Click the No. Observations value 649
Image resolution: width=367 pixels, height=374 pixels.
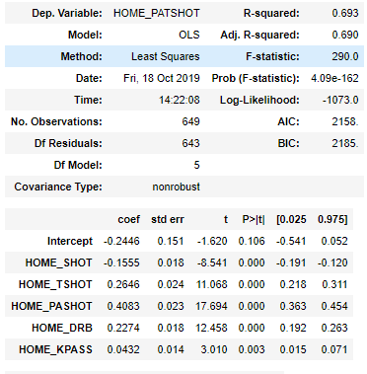190,121
